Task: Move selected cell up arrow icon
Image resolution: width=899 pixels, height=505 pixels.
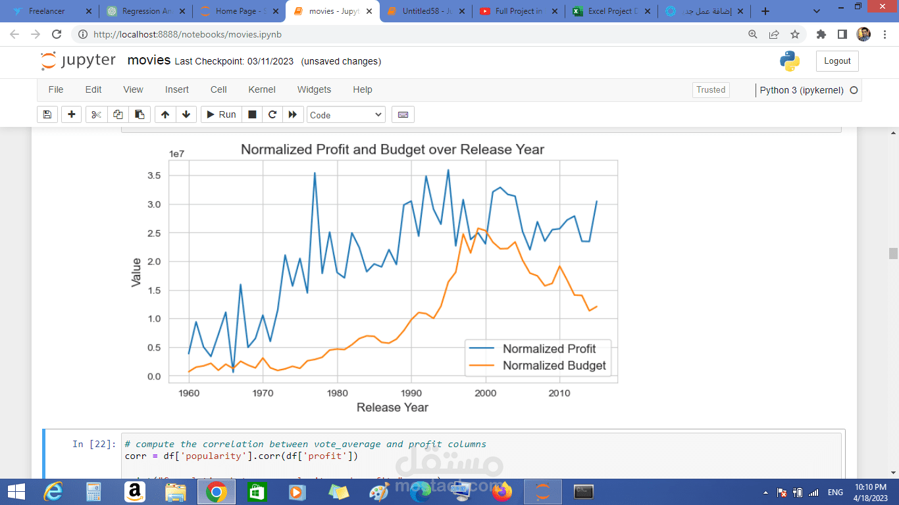Action: point(165,114)
